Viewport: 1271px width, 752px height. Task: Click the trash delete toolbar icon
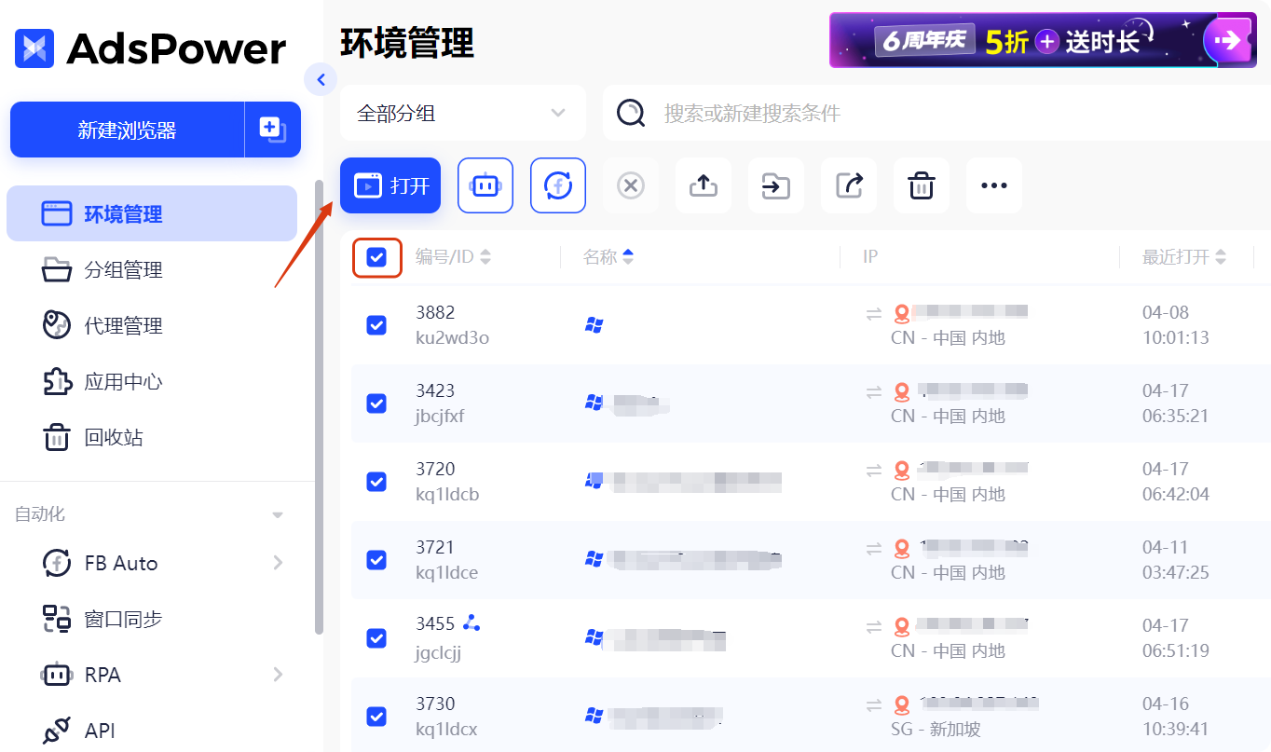[922, 185]
